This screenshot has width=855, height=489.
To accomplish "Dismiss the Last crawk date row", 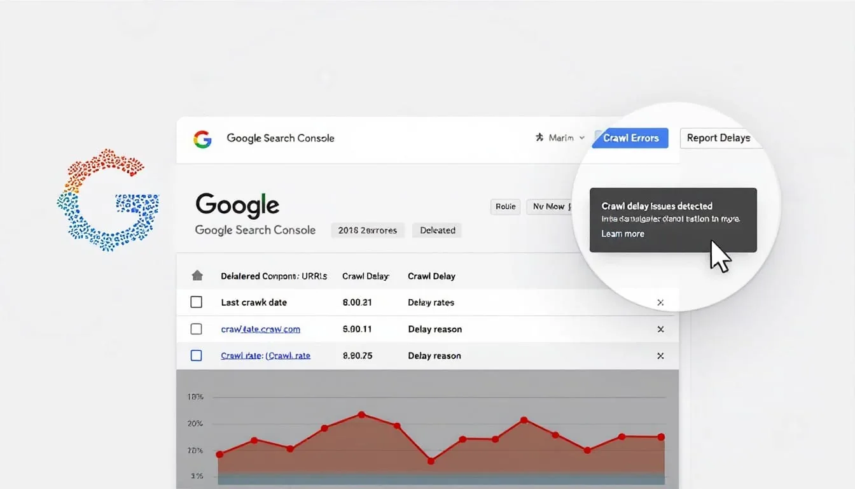I will (x=660, y=302).
